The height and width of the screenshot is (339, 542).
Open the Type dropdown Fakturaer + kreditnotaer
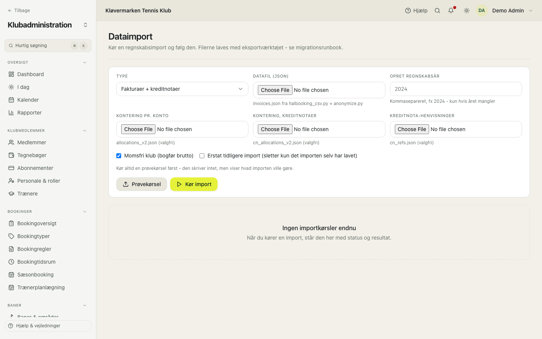pos(182,89)
